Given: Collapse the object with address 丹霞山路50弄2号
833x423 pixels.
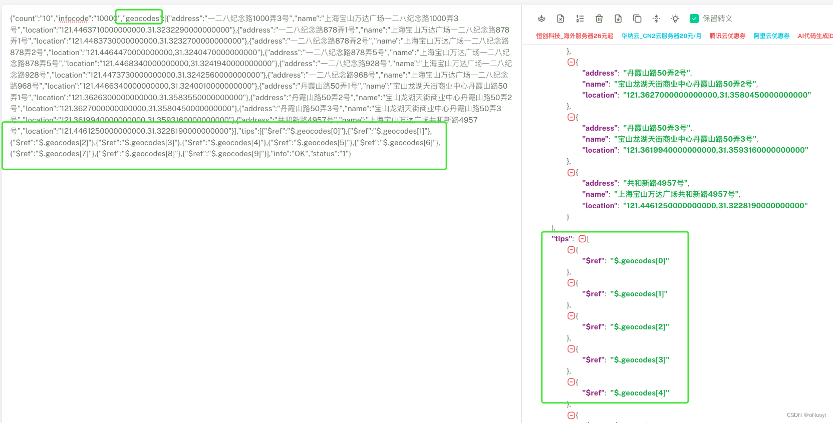Looking at the screenshot, I should [x=571, y=62].
